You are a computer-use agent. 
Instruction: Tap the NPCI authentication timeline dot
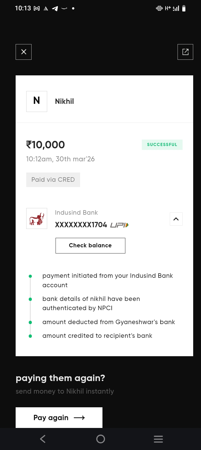pyautogui.click(x=30, y=299)
